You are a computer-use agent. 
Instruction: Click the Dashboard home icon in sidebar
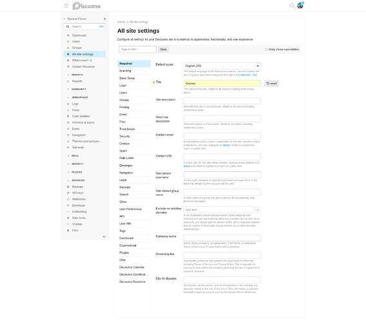click(x=68, y=35)
